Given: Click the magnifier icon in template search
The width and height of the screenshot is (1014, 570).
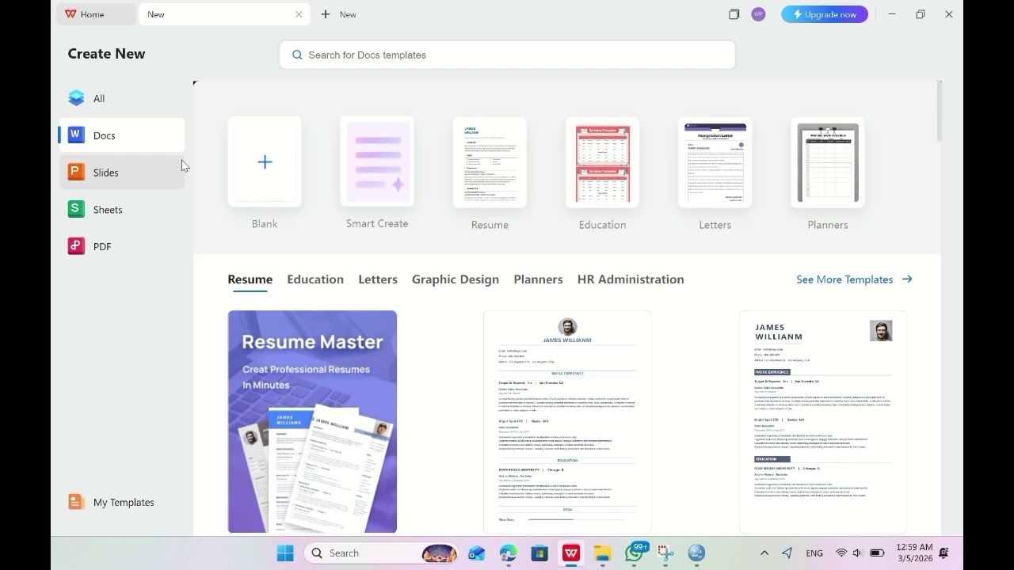Looking at the screenshot, I should click(297, 55).
